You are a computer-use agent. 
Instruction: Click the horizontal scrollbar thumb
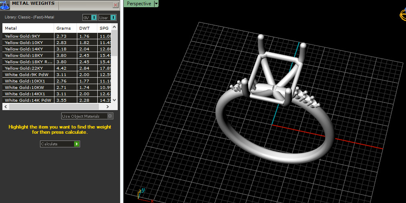point(54,107)
